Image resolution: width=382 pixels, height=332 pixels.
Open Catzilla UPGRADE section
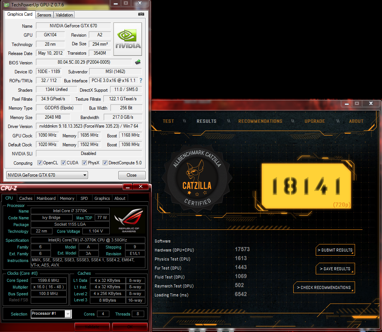(x=315, y=121)
